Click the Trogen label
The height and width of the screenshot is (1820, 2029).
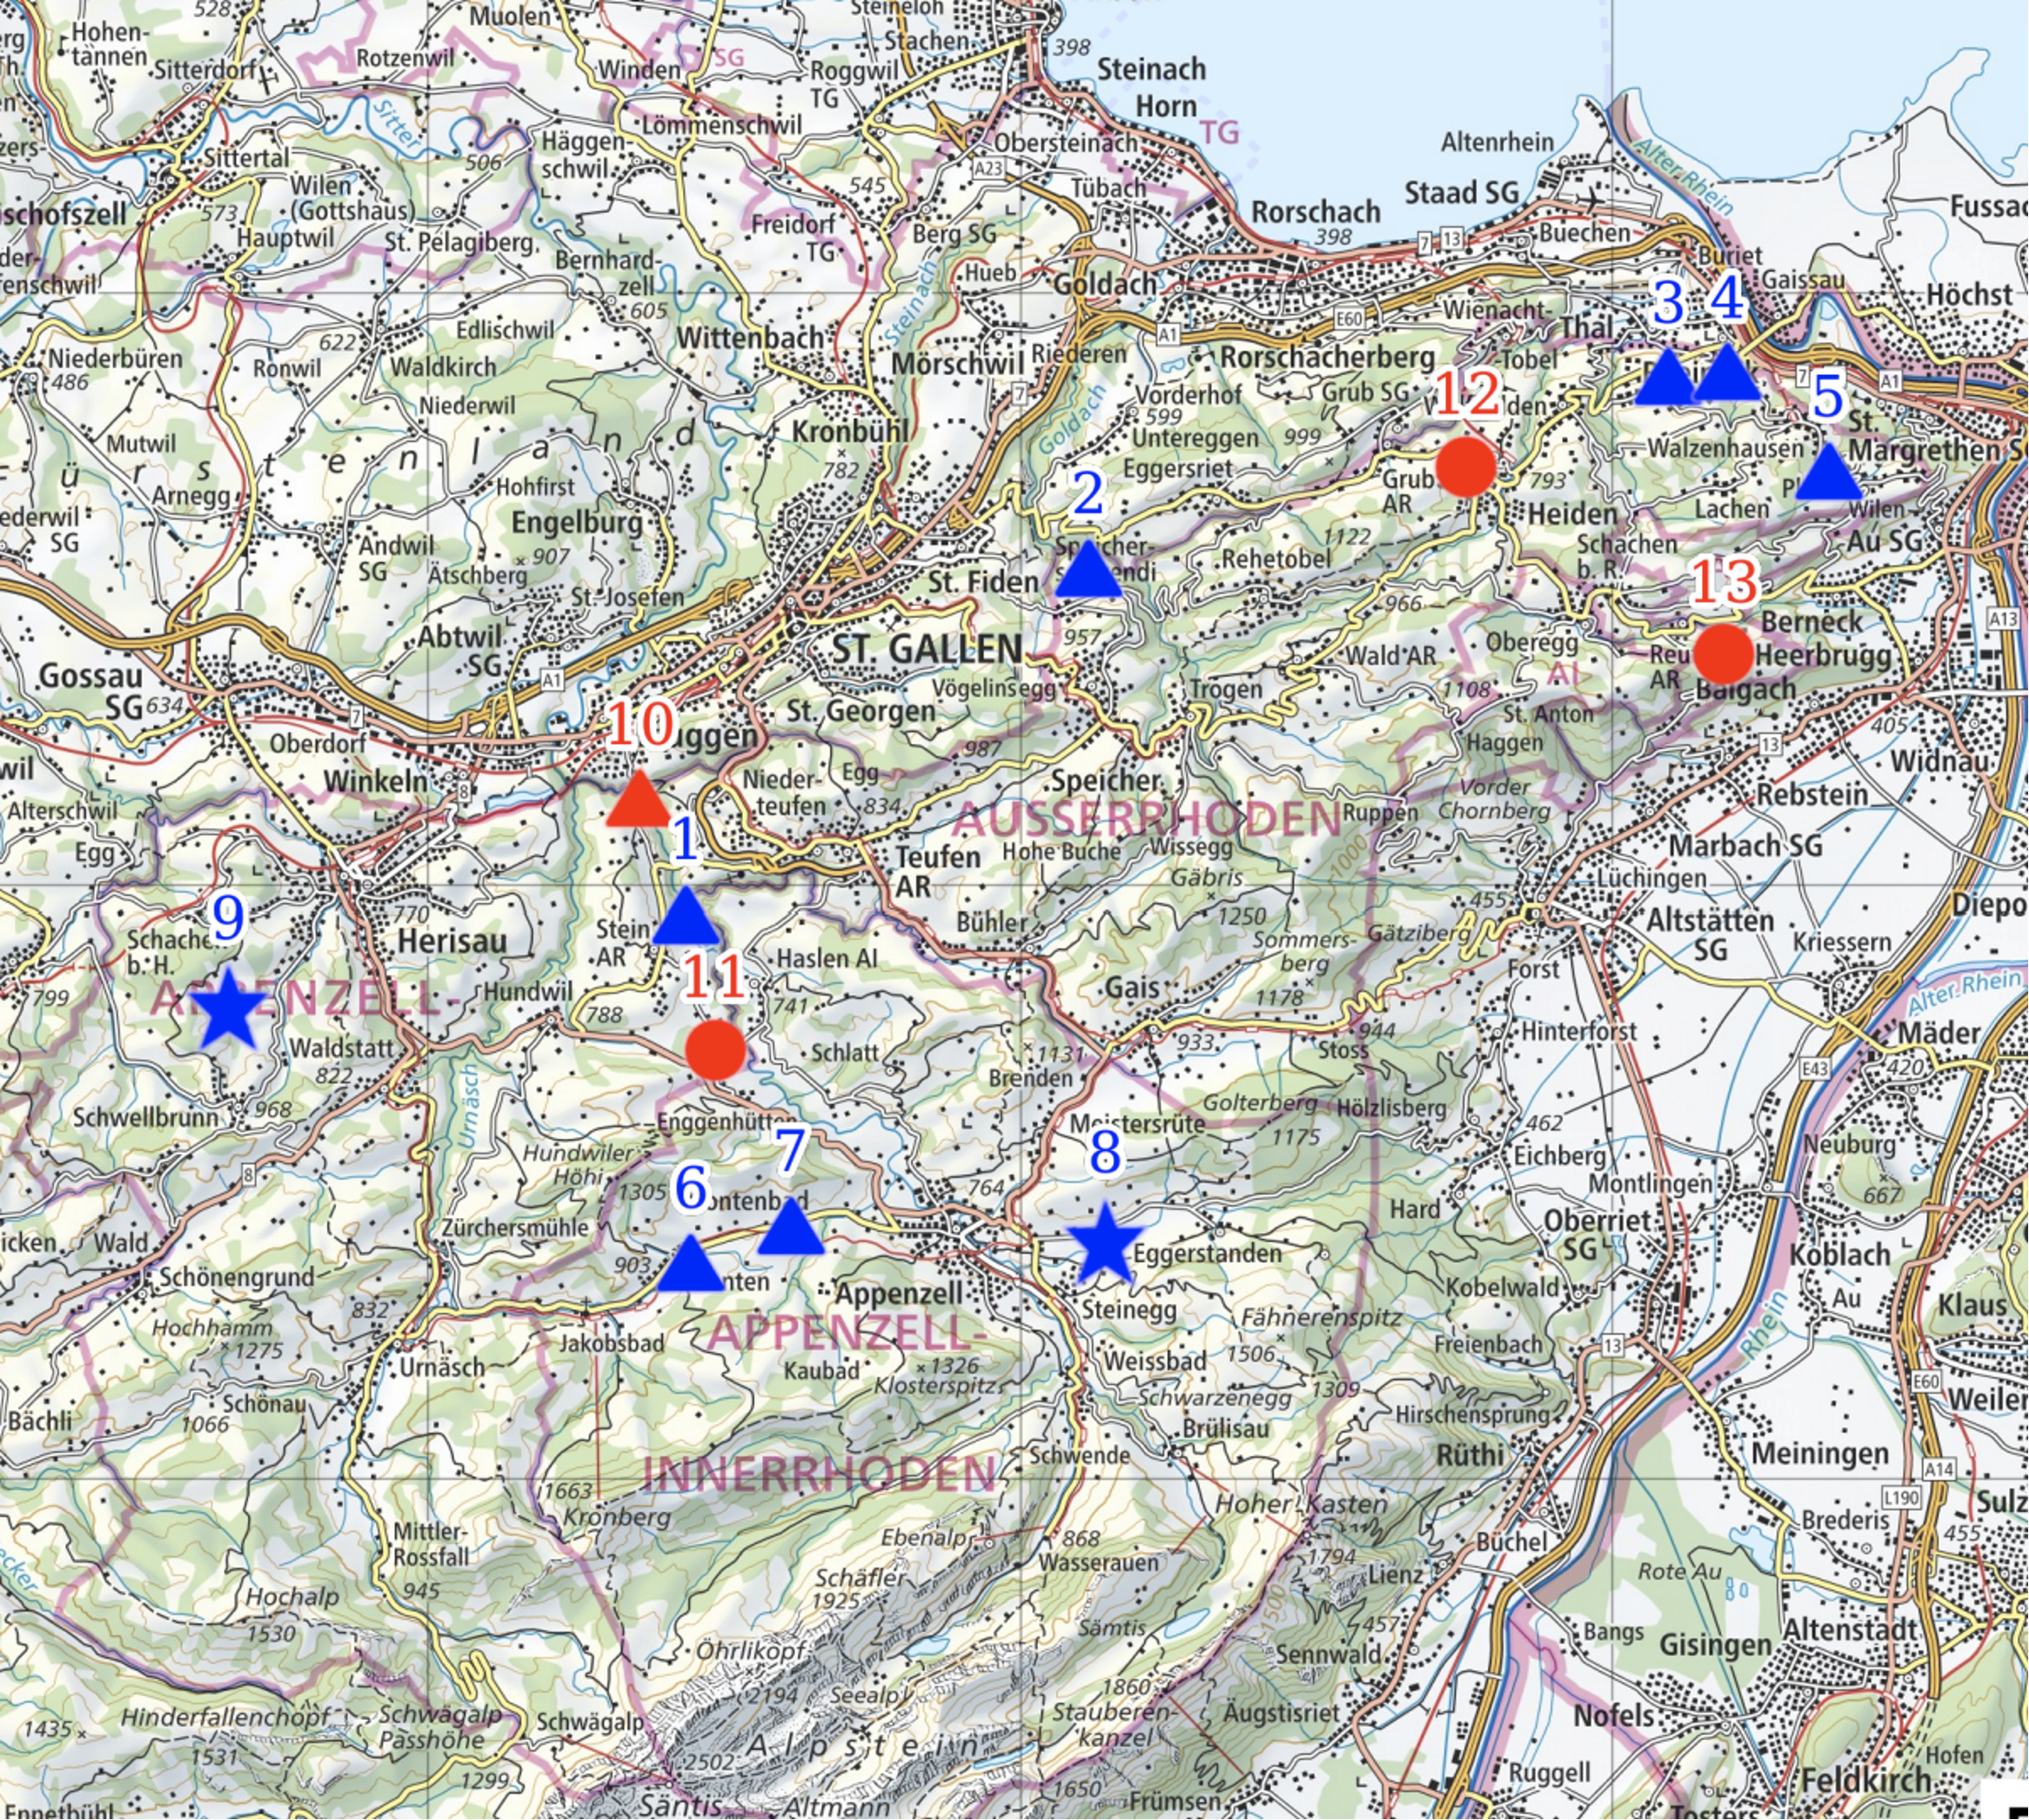1226,690
